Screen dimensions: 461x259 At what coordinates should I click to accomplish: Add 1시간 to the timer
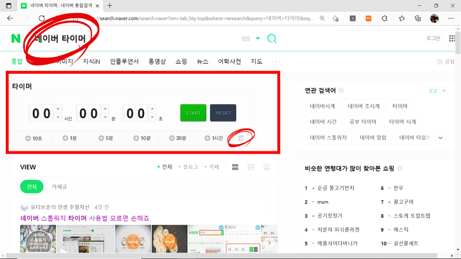214,138
